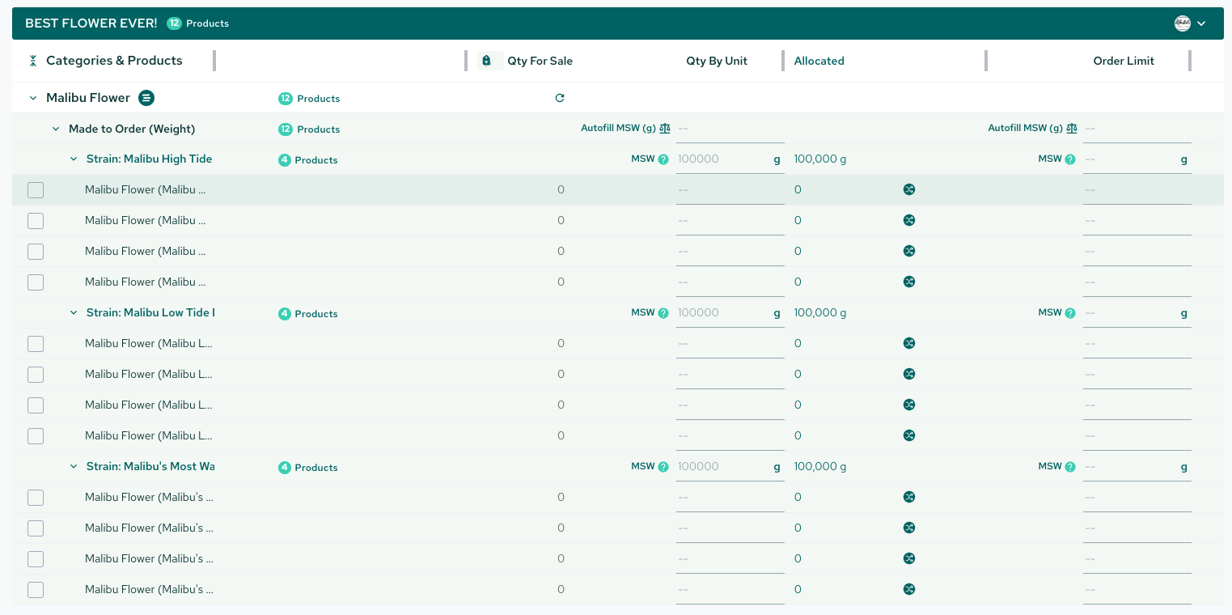Collapse the Strain: Malibu's Most Wa group
This screenshot has height=615, width=1232.
point(74,467)
